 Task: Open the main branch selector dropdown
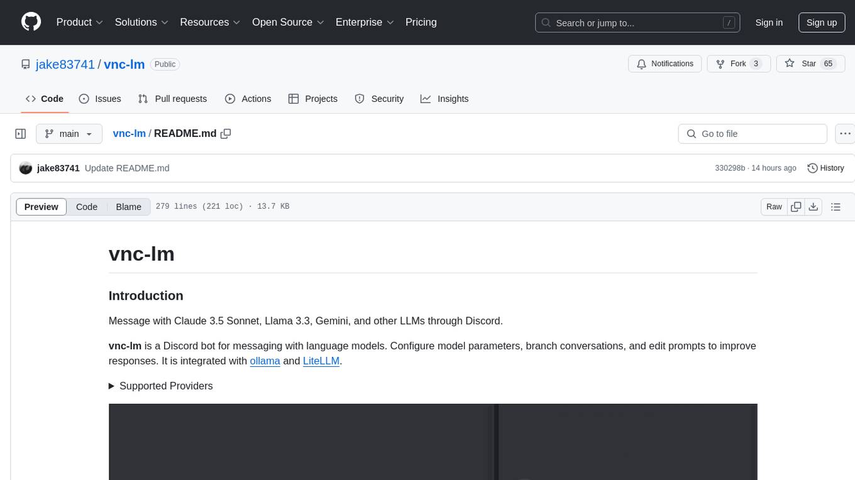pos(69,134)
